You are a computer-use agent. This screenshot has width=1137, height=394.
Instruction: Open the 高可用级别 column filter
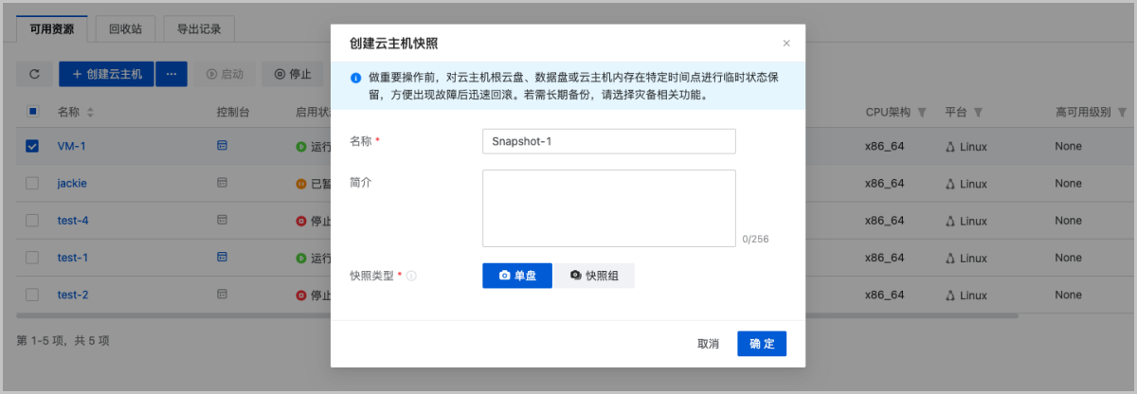point(1120,113)
